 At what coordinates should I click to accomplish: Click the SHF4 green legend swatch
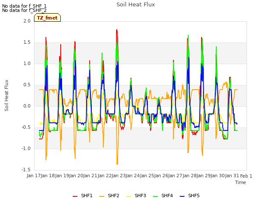(x=156, y=196)
